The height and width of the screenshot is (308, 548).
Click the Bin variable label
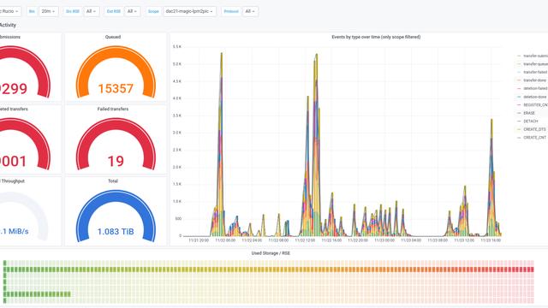pos(32,11)
